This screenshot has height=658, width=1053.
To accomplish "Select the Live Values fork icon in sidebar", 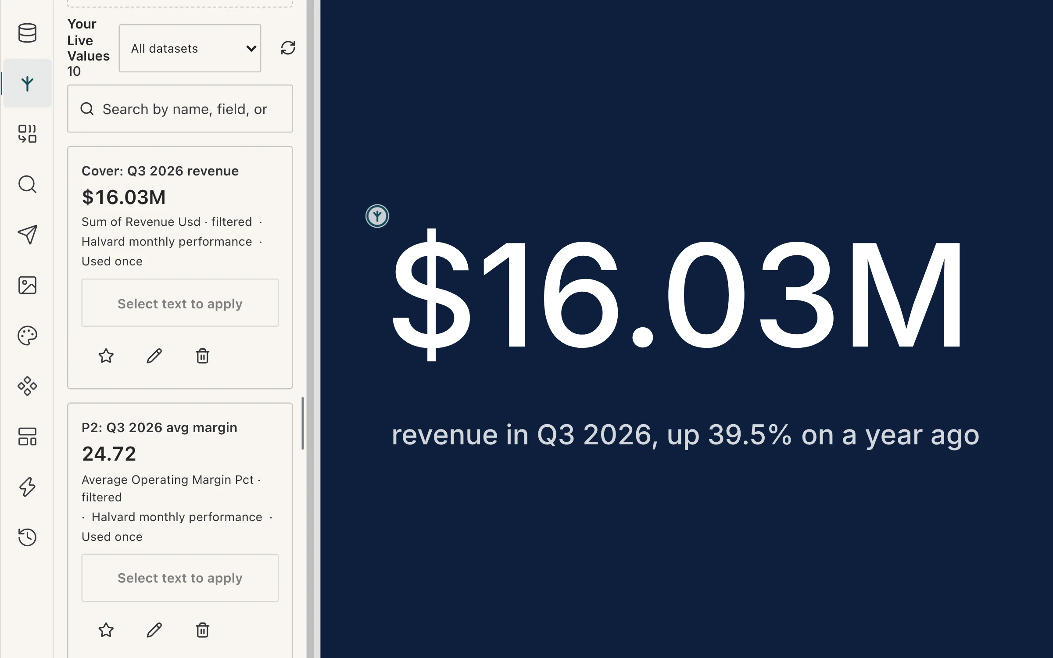I will point(27,83).
